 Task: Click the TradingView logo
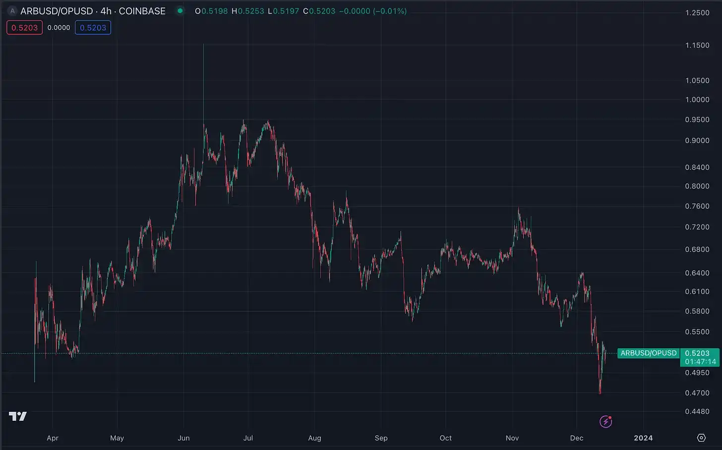(18, 416)
